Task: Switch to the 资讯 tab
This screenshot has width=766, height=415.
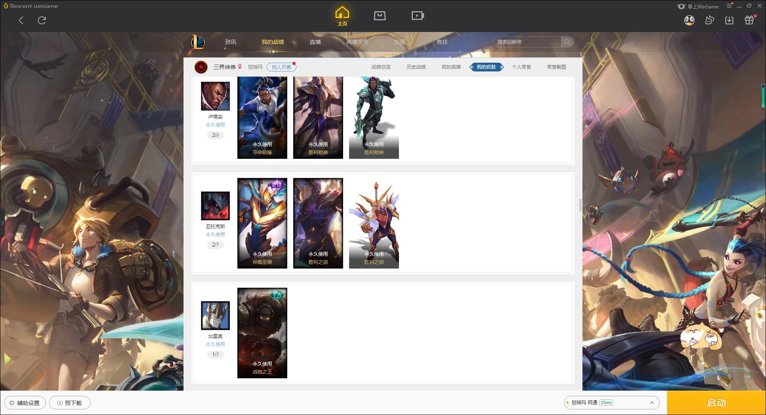Action: (x=230, y=42)
